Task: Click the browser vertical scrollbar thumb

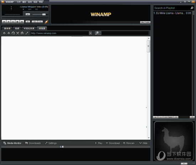Action: click(x=149, y=46)
